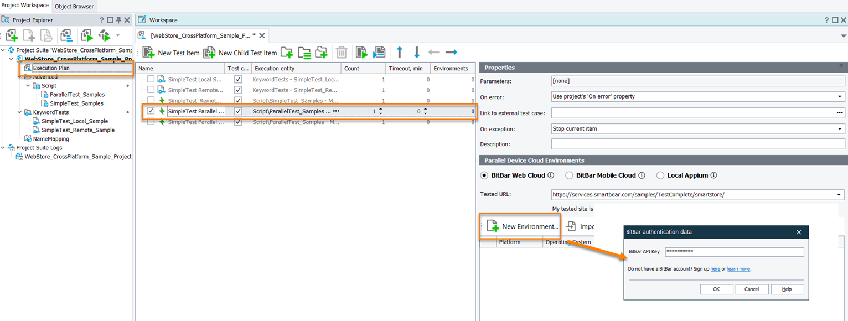
Task: Increase the Count stepper value
Action: 381,109
